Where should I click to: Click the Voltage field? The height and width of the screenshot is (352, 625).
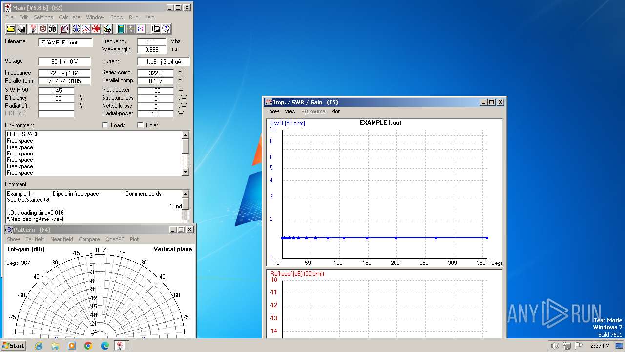point(65,62)
